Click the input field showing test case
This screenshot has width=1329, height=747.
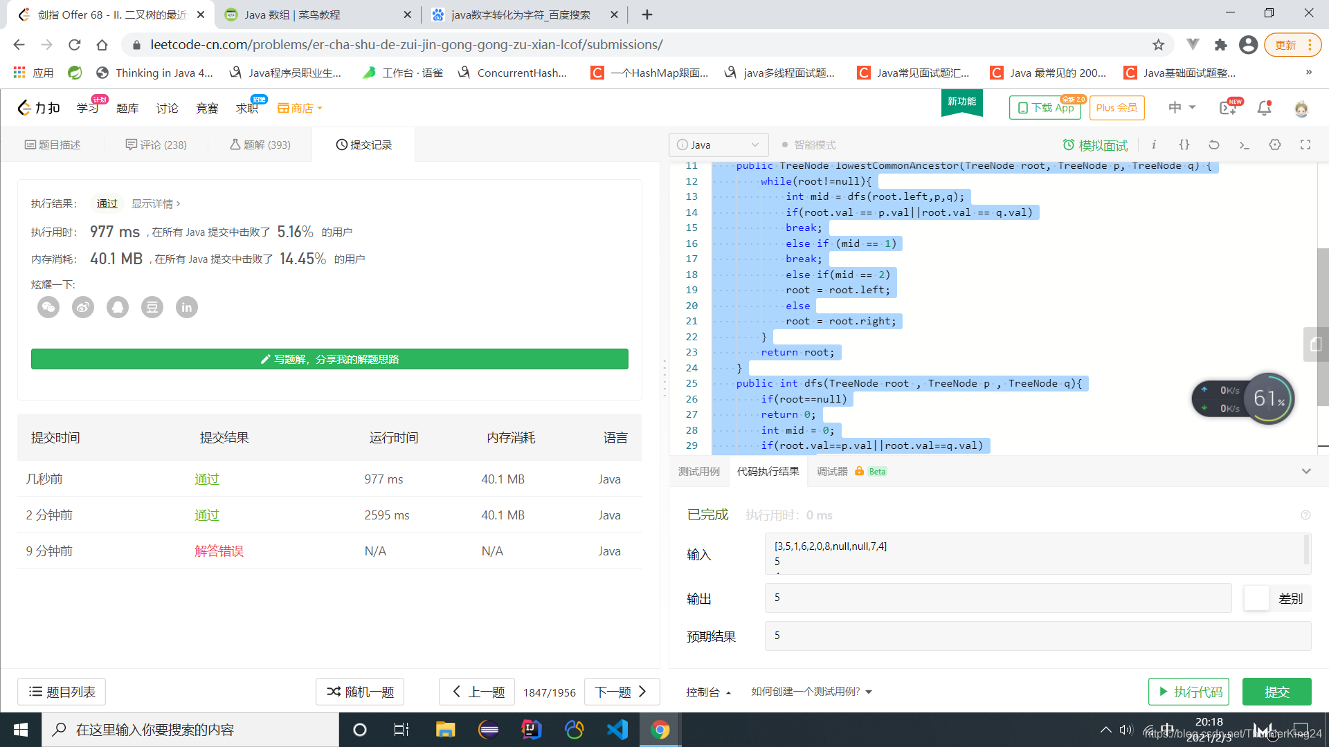tap(995, 553)
